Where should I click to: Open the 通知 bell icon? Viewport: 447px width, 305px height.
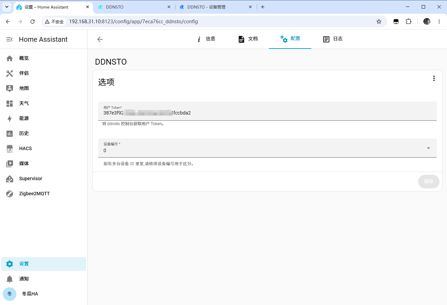point(10,279)
